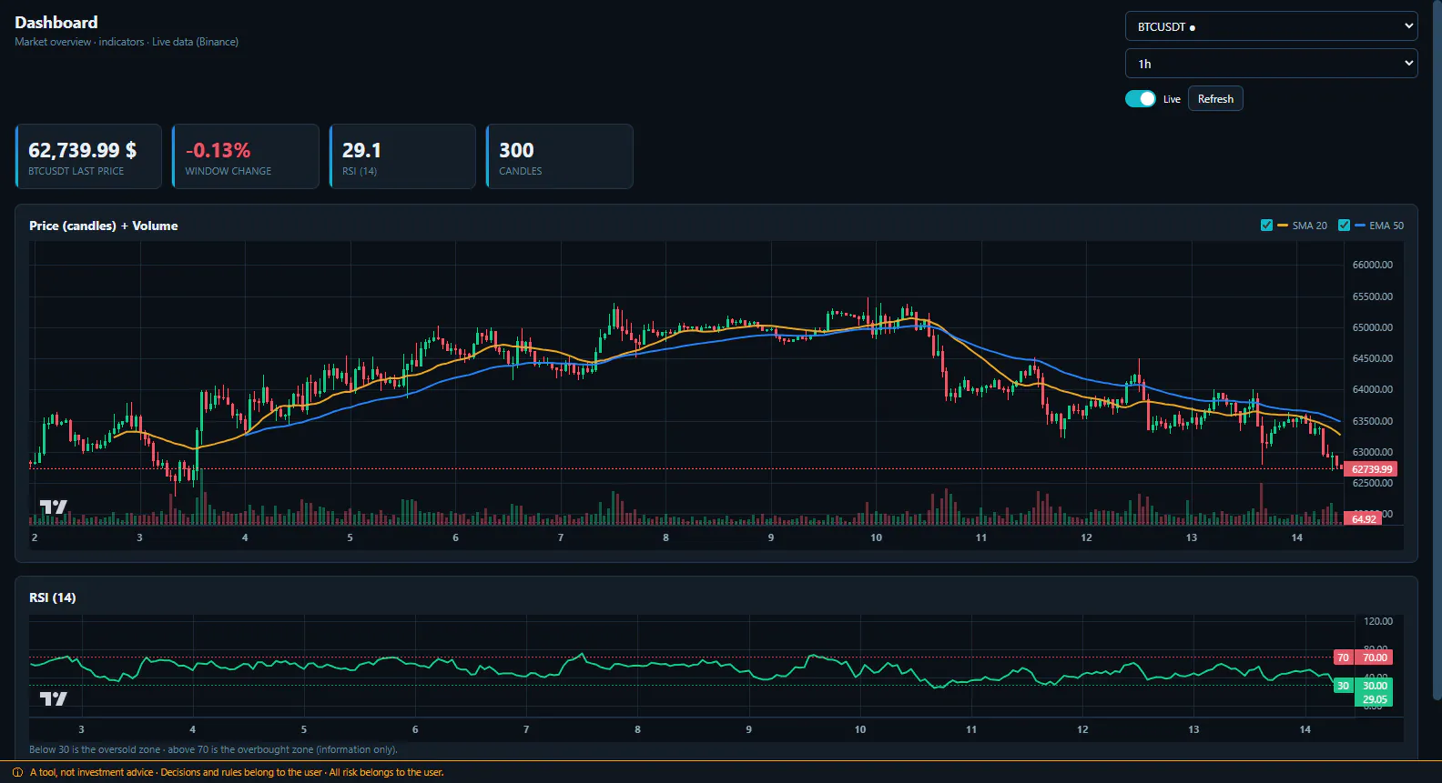The width and height of the screenshot is (1442, 783).
Task: Click the red 70 overbought level tag
Action: [x=1343, y=658]
